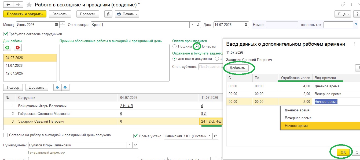360x160 pixels.
Task: Open organization Крон-Ц details icon
Action: pyautogui.click(x=198, y=25)
